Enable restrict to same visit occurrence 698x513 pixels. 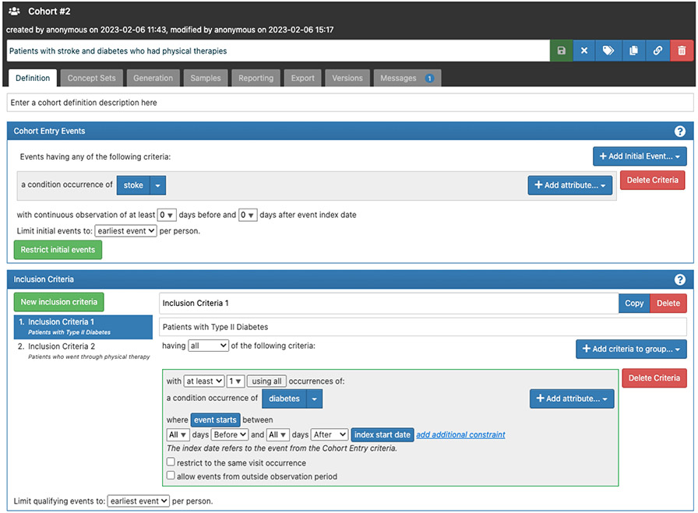[171, 463]
